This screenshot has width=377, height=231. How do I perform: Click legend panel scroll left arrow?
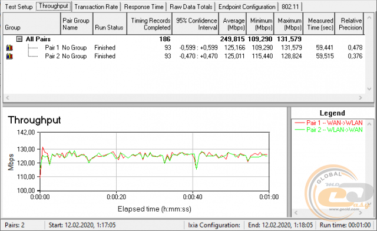(x=296, y=213)
